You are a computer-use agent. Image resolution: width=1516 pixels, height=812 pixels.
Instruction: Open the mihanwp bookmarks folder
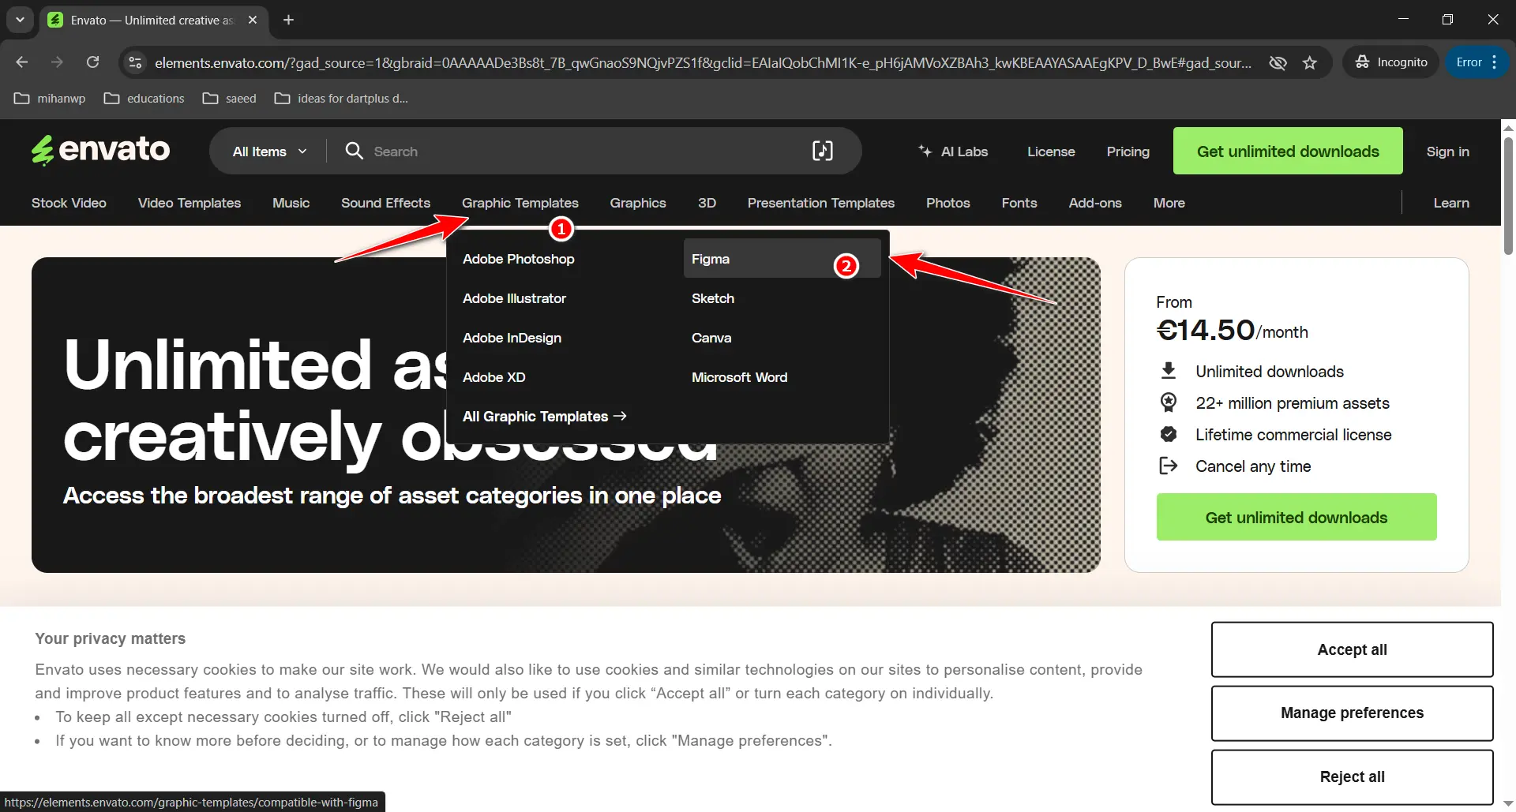pos(50,99)
